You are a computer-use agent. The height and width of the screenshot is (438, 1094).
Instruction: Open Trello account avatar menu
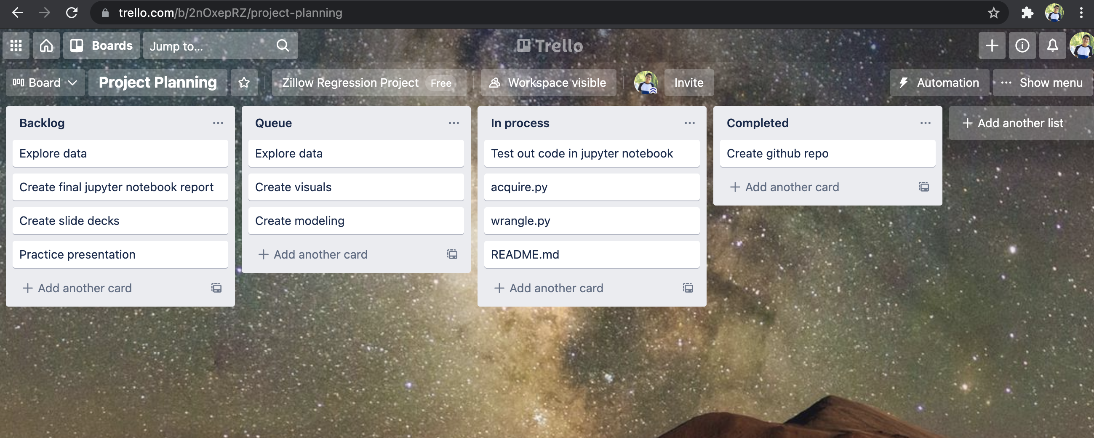(x=1081, y=45)
